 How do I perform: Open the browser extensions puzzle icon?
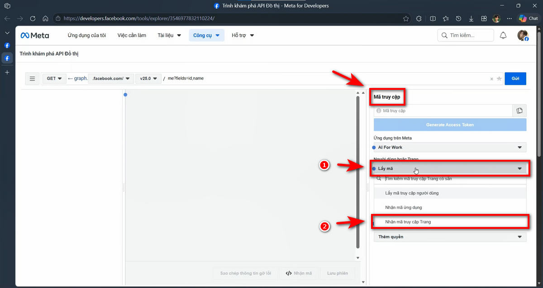[419, 19]
